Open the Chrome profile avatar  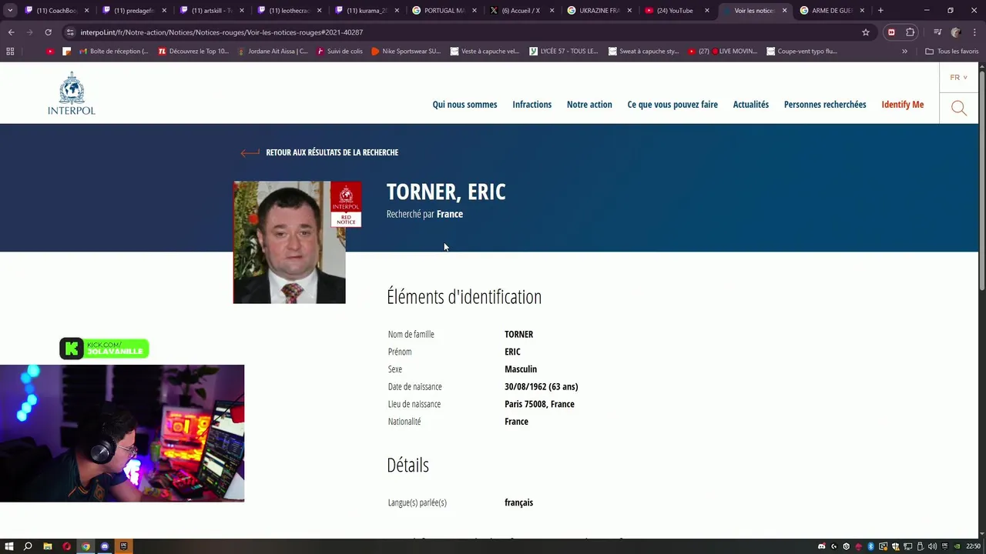[956, 32]
